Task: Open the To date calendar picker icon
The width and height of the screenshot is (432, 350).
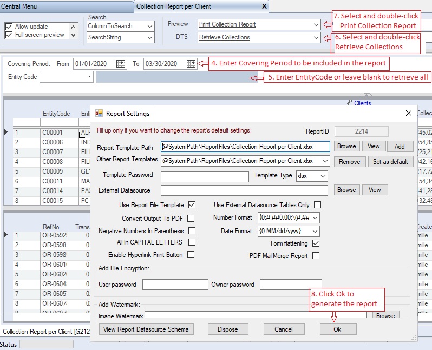Action: 191,64
